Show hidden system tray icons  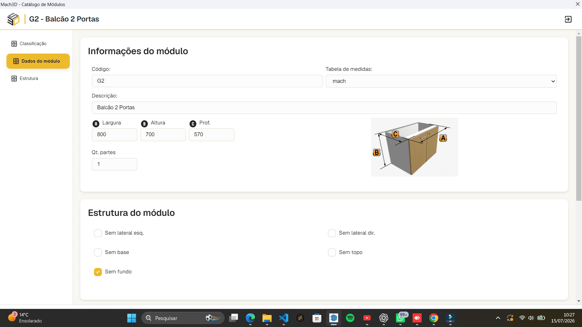click(498, 318)
